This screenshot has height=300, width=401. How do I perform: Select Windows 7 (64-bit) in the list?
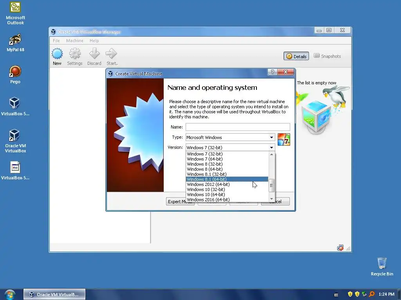(x=227, y=159)
